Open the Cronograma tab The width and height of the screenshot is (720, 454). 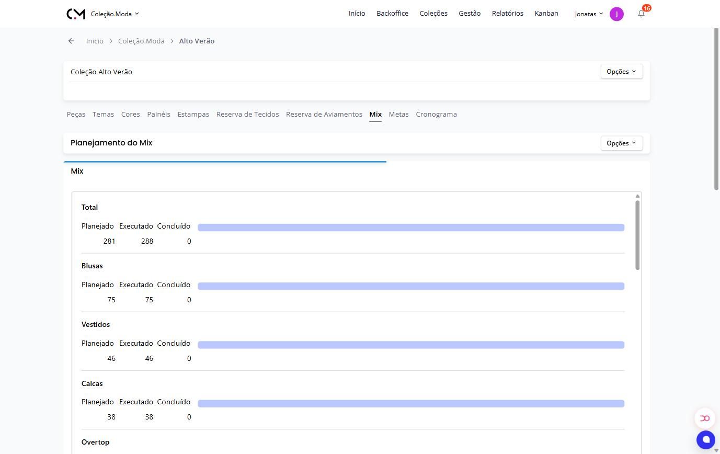436,115
